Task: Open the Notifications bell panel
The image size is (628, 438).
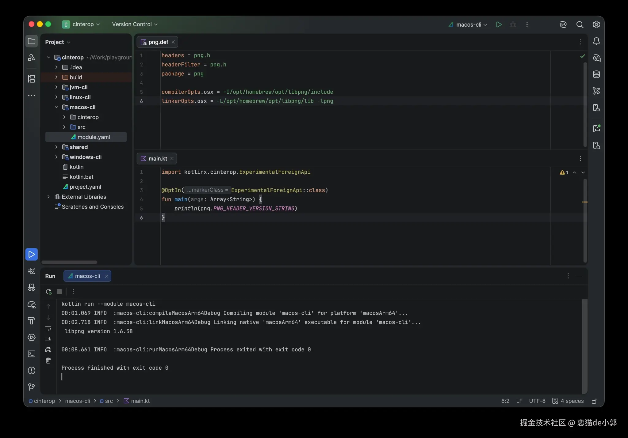Action: tap(596, 41)
